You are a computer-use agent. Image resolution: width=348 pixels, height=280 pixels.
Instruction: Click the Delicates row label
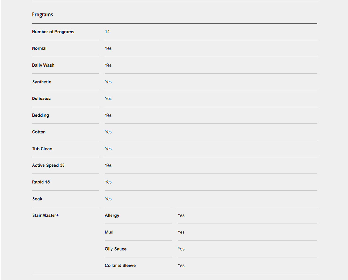pos(41,99)
